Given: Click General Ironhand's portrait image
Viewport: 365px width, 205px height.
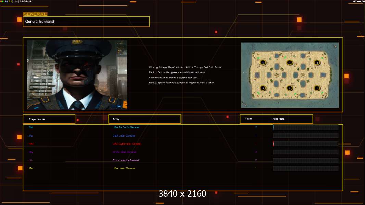Looking at the screenshot, I should tap(77, 75).
